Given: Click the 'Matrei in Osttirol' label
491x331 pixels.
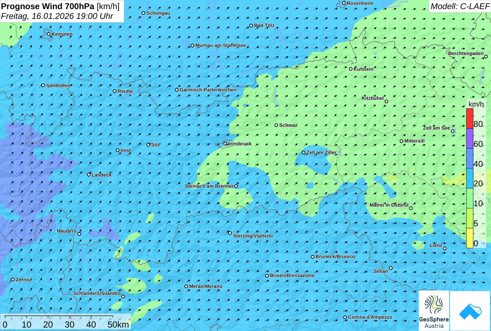Looking at the screenshot, I should click(x=389, y=205).
